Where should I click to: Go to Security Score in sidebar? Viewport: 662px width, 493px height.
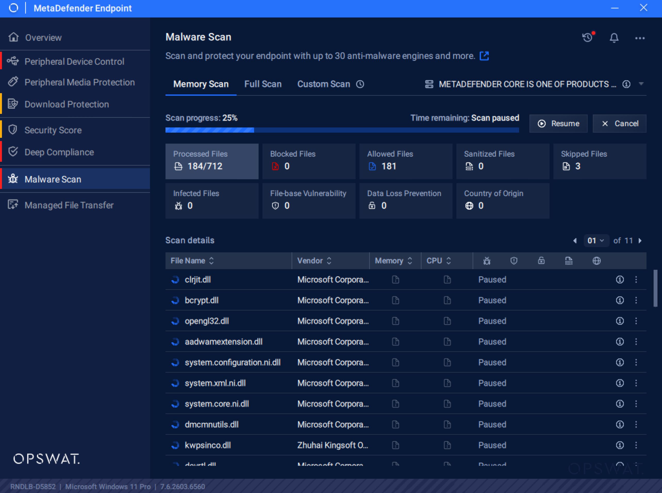tap(53, 130)
